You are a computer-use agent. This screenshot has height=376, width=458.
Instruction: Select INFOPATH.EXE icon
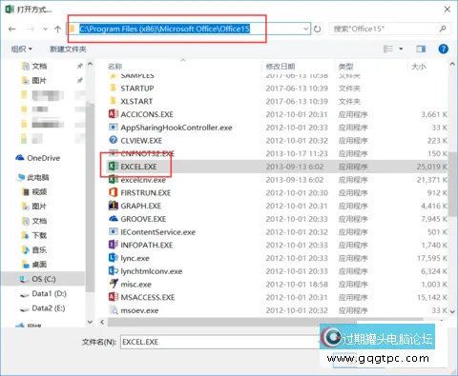114,245
